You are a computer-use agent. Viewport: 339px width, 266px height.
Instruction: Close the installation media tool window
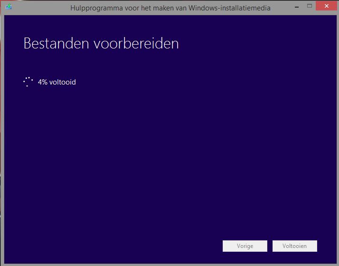pyautogui.click(x=327, y=6)
